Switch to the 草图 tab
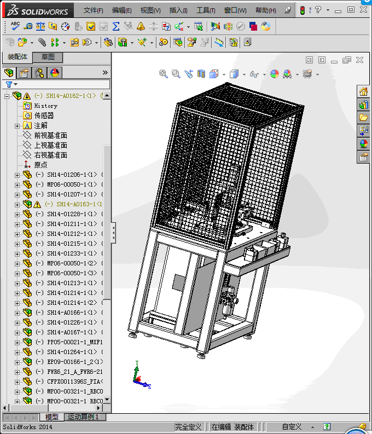 (x=48, y=57)
